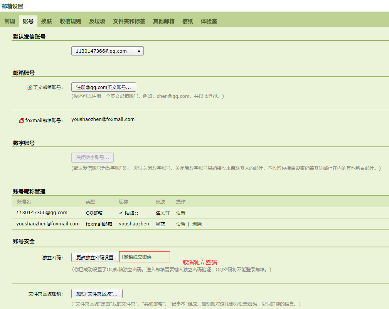Click the 清风竹 skin cell

[163, 213]
